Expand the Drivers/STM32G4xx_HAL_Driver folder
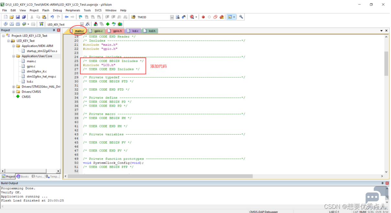This screenshot has width=391, height=213. pyautogui.click(x=14, y=87)
